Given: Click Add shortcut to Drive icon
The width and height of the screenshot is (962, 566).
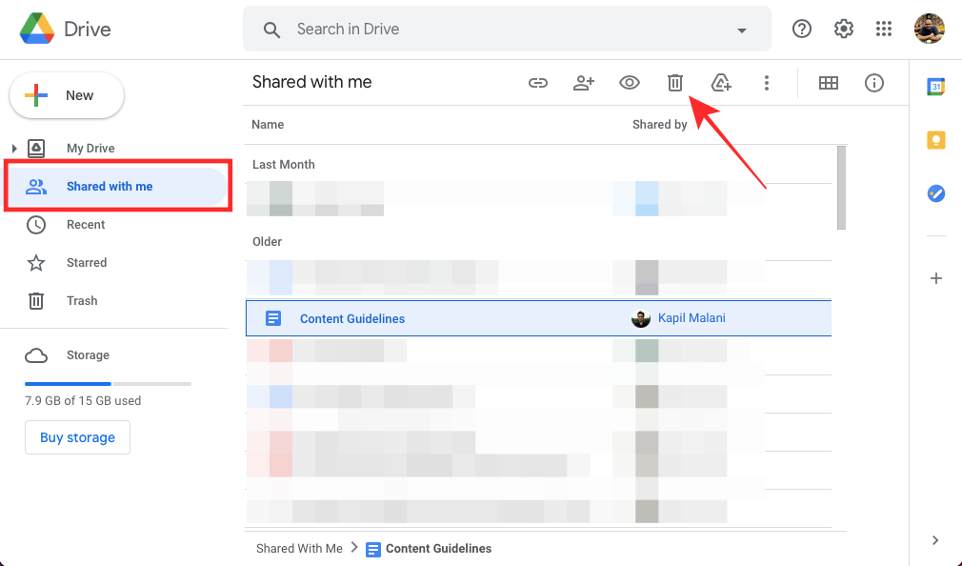Looking at the screenshot, I should tap(721, 82).
